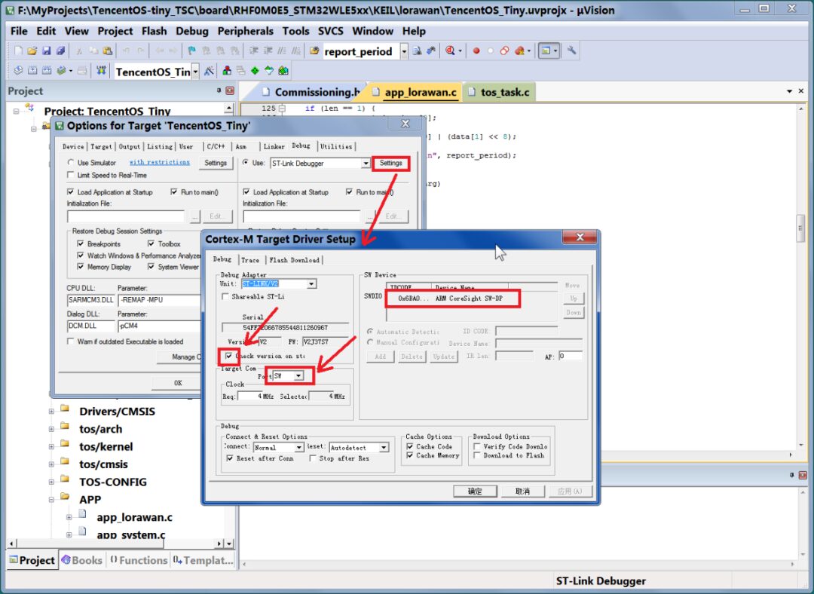The width and height of the screenshot is (814, 594).
Task: Switch to the Books panel tab
Action: (82, 560)
